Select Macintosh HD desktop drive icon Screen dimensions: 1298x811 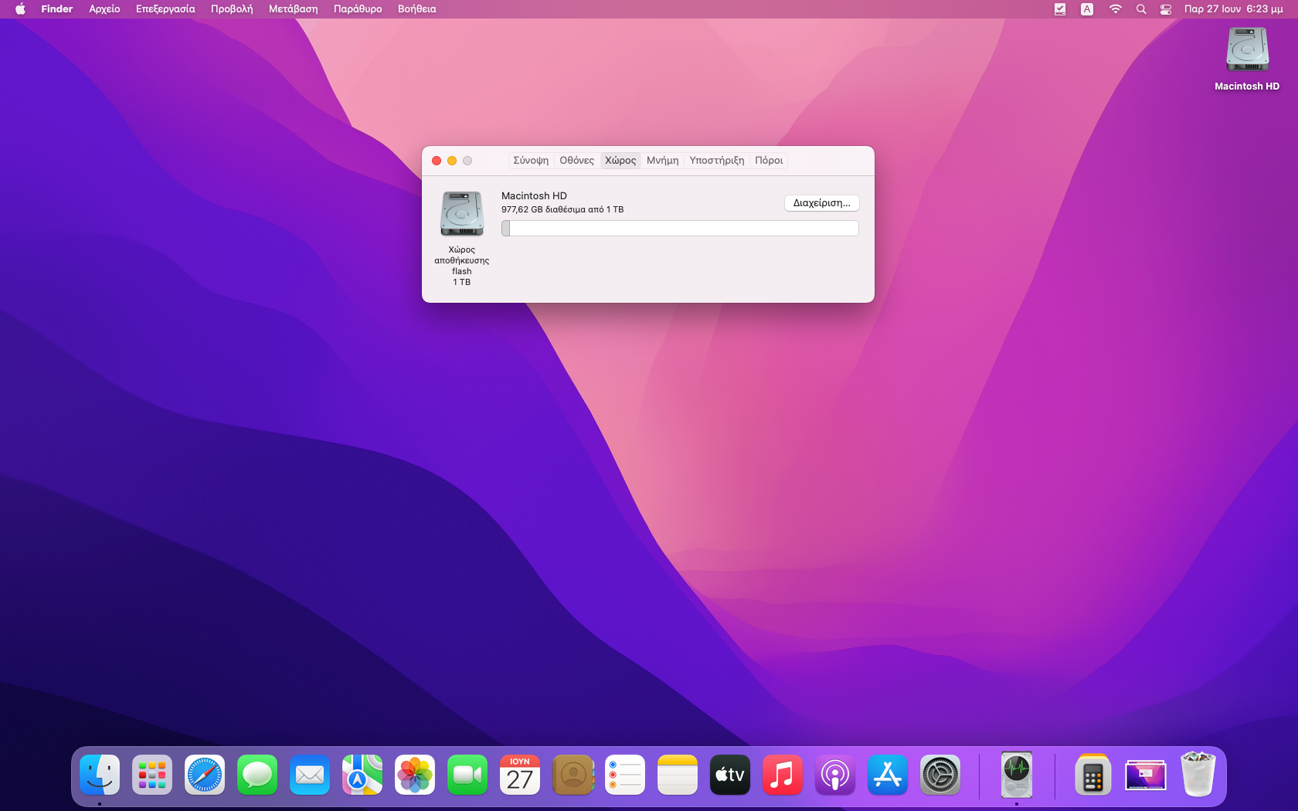pos(1247,49)
